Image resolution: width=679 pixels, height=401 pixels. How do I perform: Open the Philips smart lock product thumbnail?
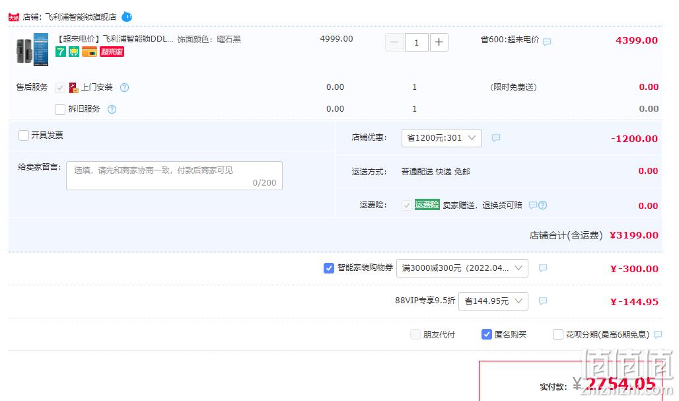[x=32, y=50]
